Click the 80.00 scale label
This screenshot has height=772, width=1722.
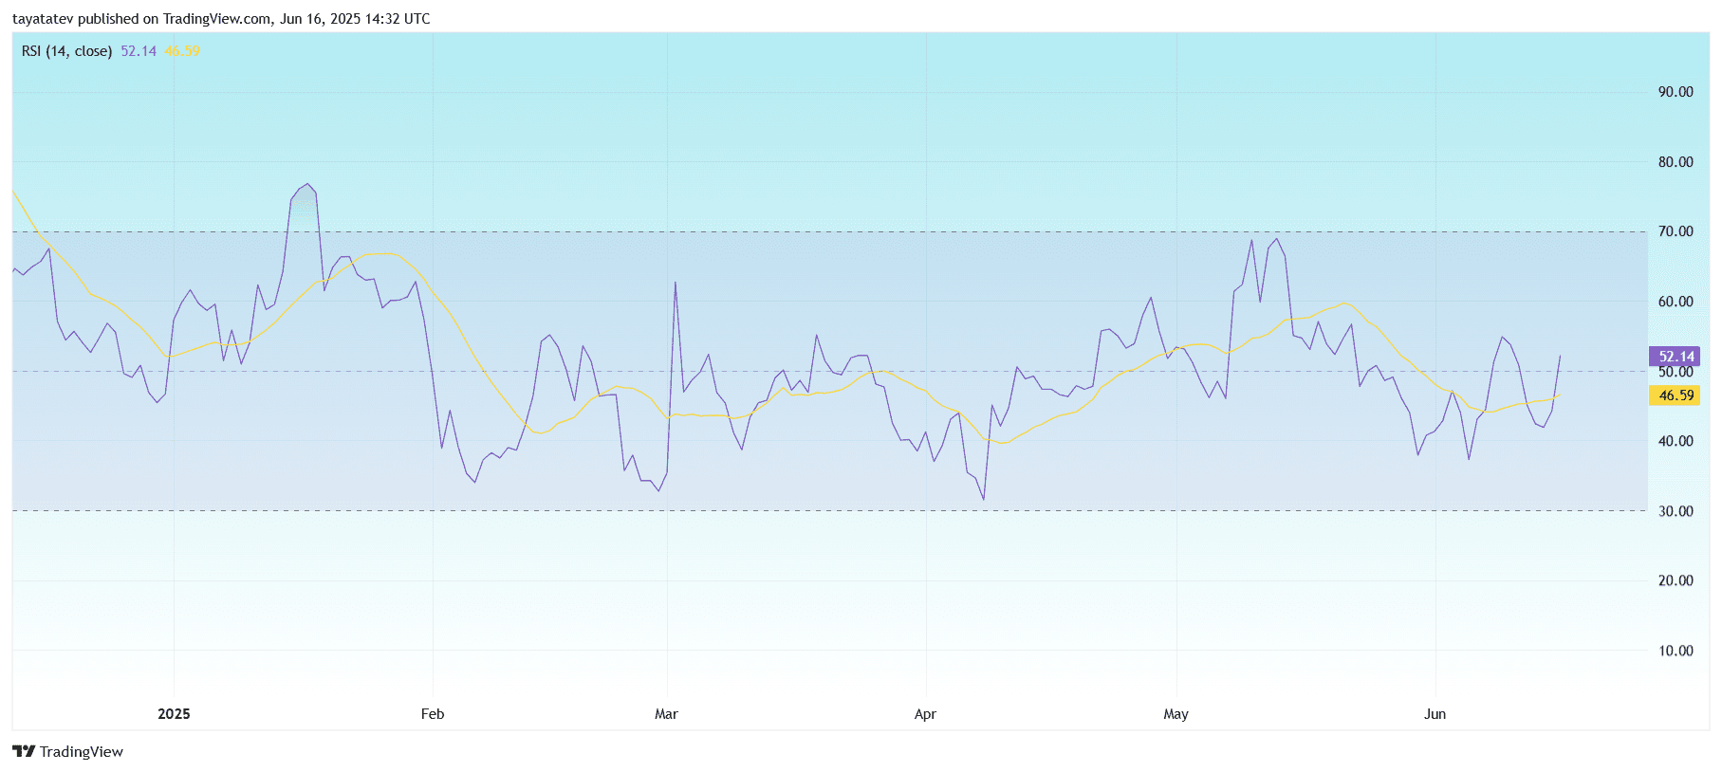click(1676, 162)
